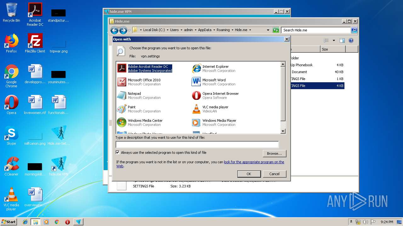Confirm with the OK button

pyautogui.click(x=249, y=174)
